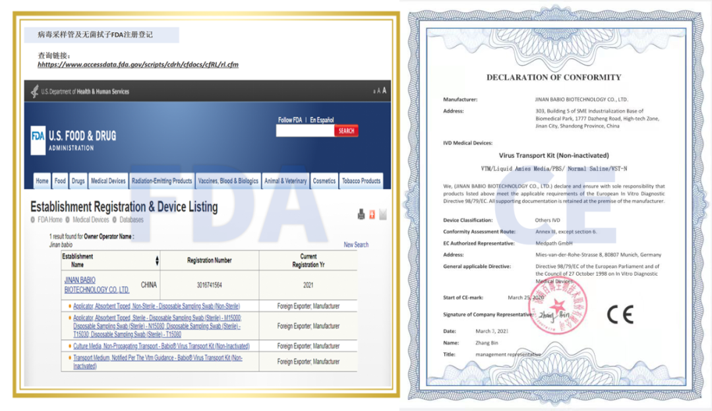Open the Cosmetics tab

[324, 181]
